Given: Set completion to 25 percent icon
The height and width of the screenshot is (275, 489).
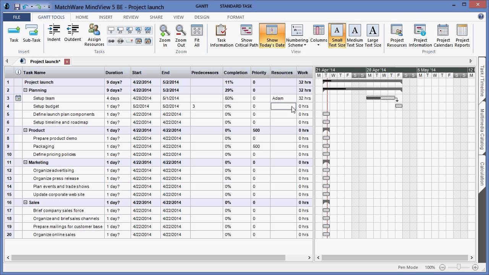Looking at the screenshot, I should pyautogui.click(x=120, y=30).
